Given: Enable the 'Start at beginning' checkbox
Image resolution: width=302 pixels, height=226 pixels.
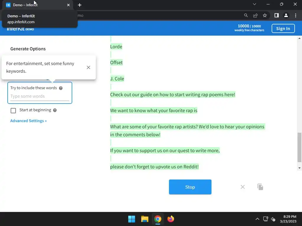Looking at the screenshot, I should click(x=13, y=111).
